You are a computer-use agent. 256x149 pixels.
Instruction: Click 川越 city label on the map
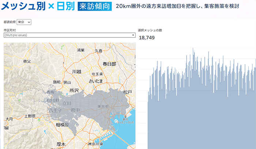point(76,71)
